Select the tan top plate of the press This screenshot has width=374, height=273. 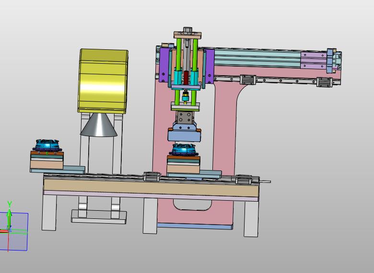pyautogui.click(x=187, y=35)
